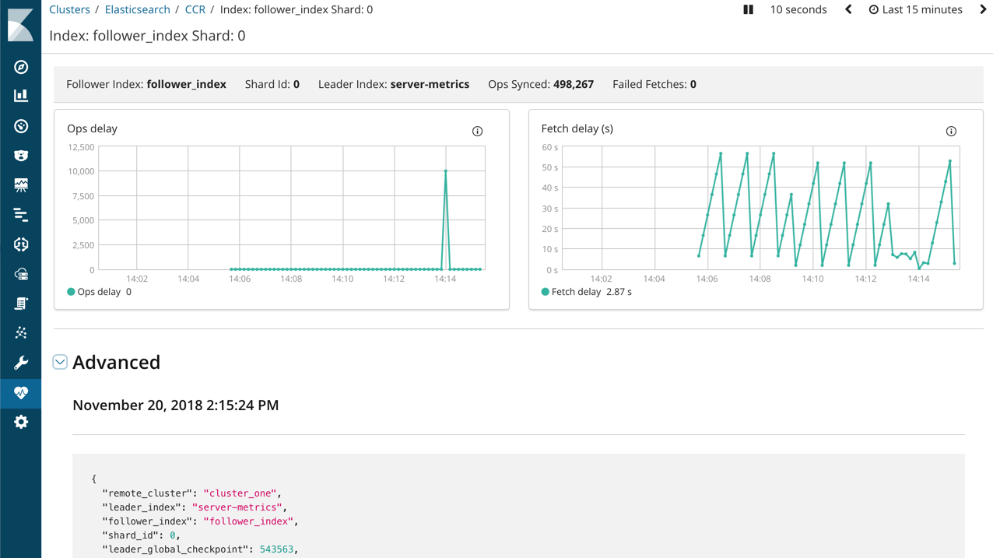The width and height of the screenshot is (993, 558).
Task: Open the Last 15 minutes time picker
Action: (x=915, y=10)
